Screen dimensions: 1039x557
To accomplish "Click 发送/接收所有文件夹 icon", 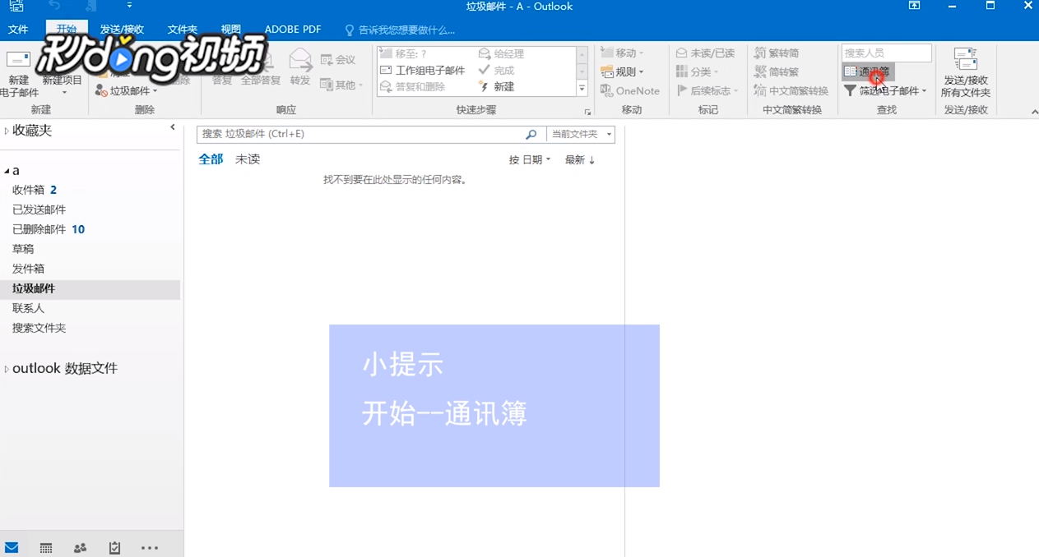I will pos(965,71).
